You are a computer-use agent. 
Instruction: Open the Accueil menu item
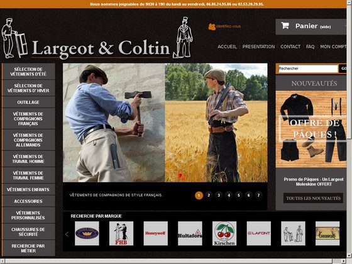click(227, 47)
